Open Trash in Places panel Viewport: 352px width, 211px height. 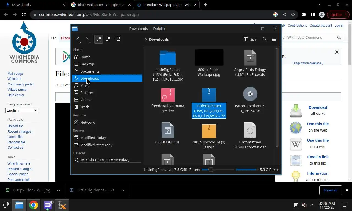pyautogui.click(x=107, y=107)
